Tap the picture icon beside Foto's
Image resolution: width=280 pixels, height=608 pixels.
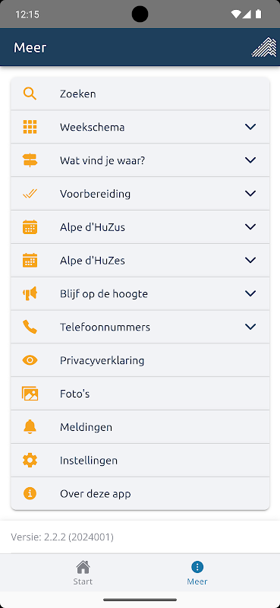pyautogui.click(x=30, y=394)
